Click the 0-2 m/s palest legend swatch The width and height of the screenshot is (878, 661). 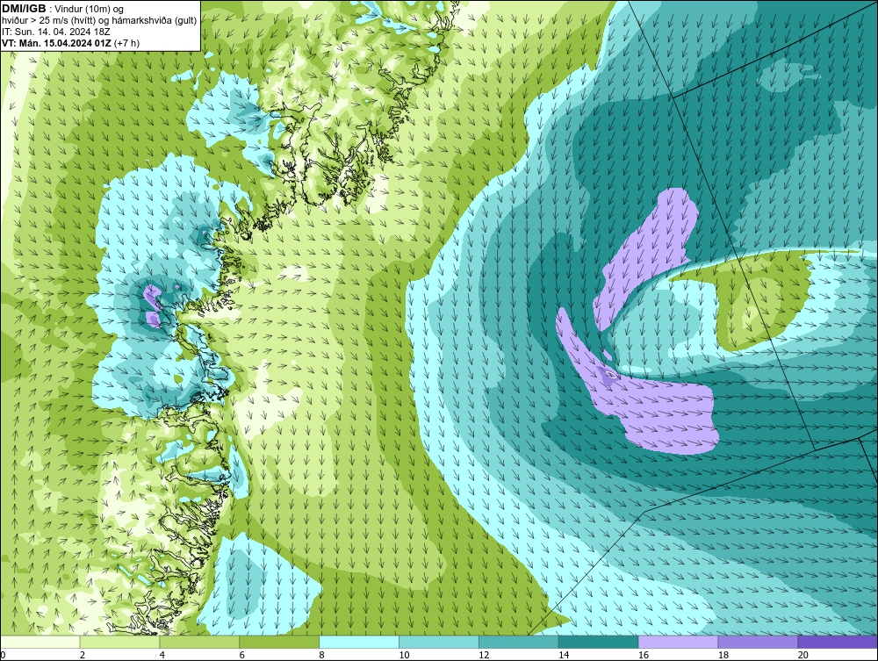tap(40, 642)
